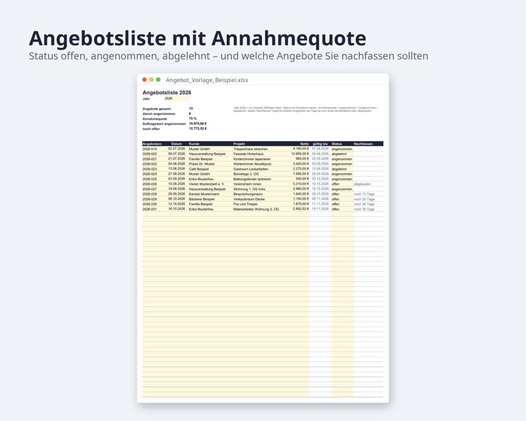This screenshot has height=421, width=526.
Task: Click the Angebotsnr. column header
Action: pos(153,144)
